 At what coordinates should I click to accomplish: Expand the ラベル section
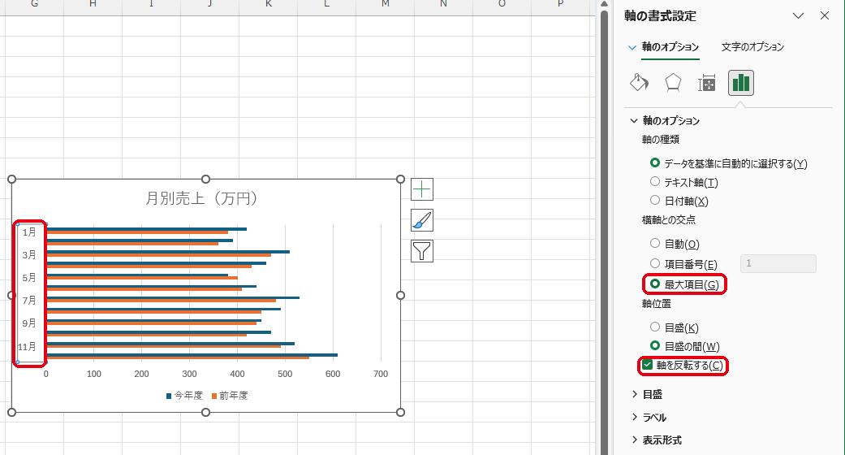pyautogui.click(x=634, y=417)
